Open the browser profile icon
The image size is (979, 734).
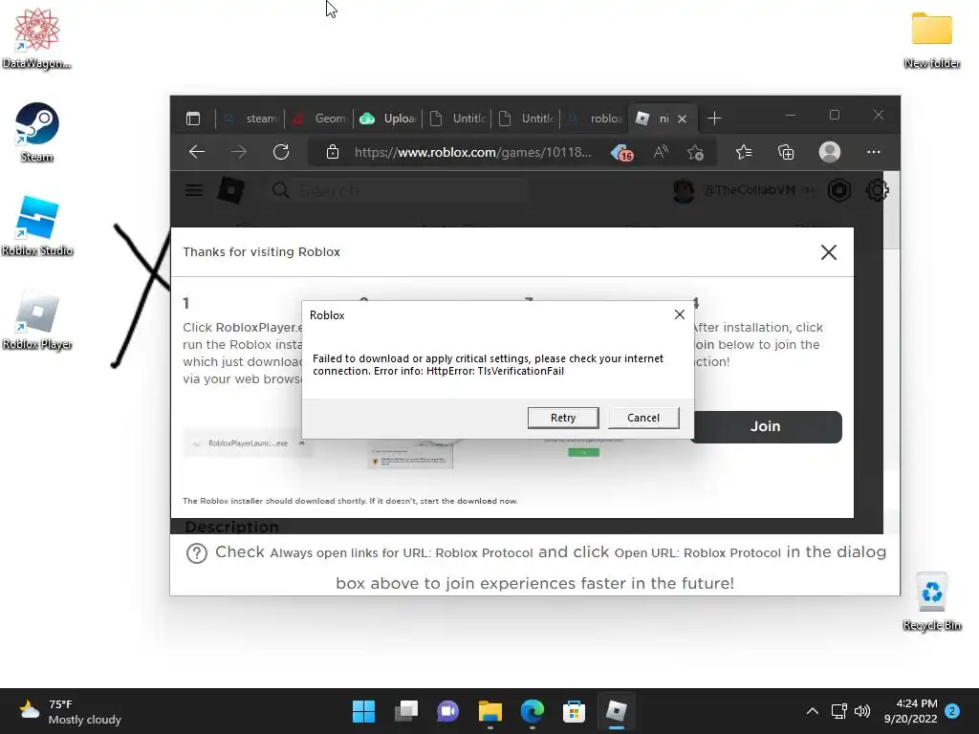pos(829,152)
